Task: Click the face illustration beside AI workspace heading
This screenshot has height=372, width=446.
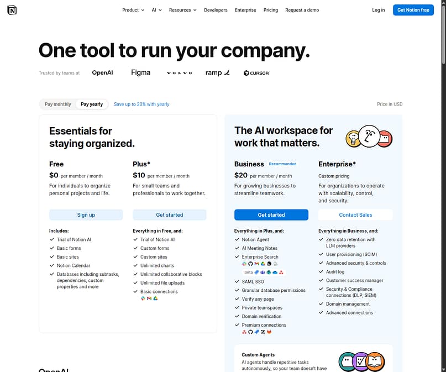Action: (x=369, y=136)
